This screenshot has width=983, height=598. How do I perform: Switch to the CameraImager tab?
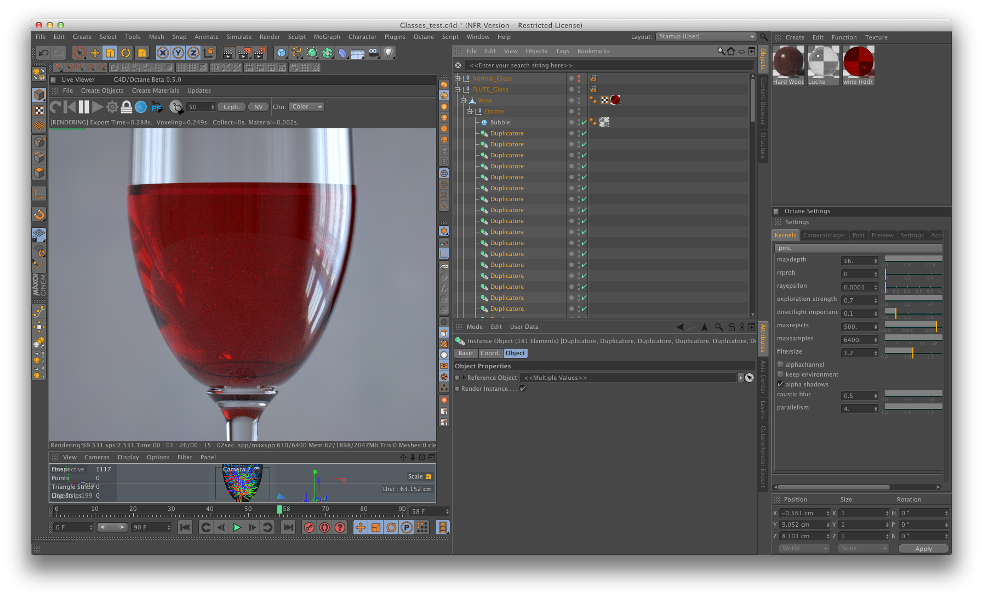824,235
